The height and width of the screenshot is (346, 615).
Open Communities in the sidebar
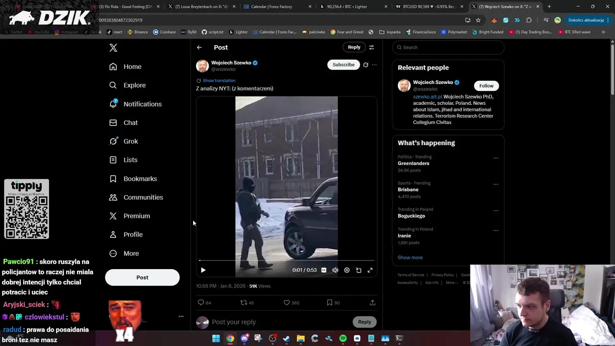pyautogui.click(x=136, y=198)
